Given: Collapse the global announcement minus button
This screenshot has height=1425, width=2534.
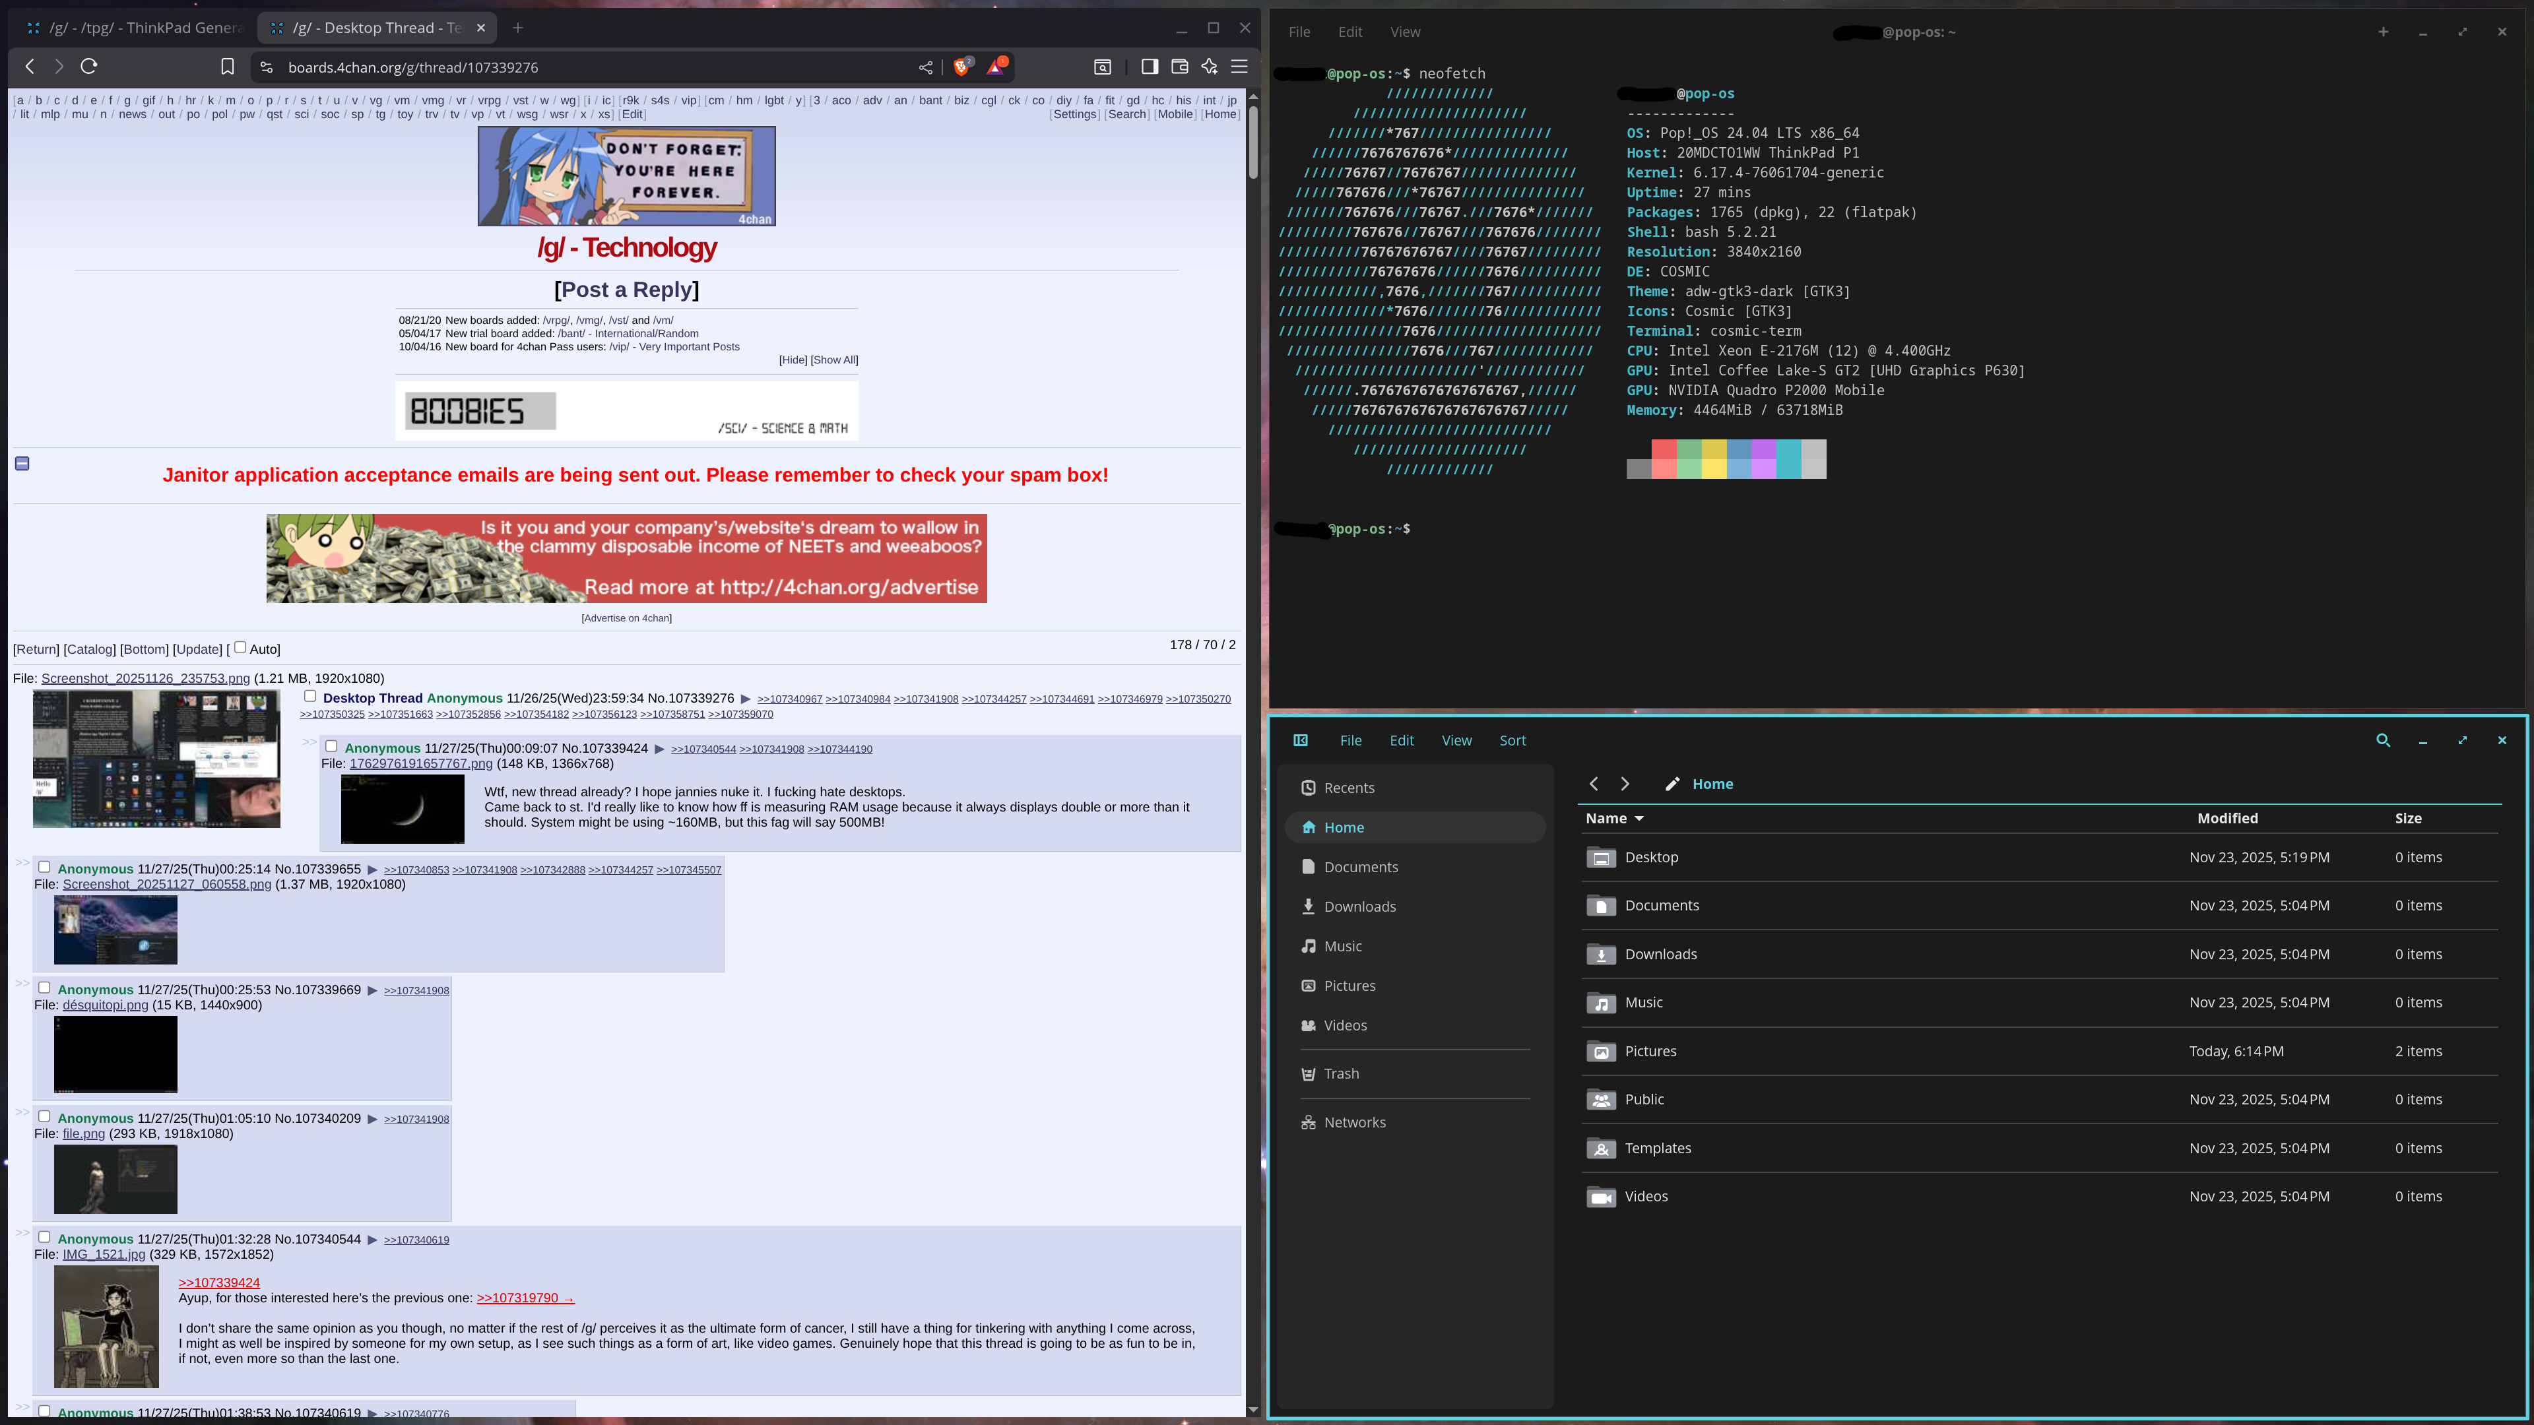Looking at the screenshot, I should point(22,463).
